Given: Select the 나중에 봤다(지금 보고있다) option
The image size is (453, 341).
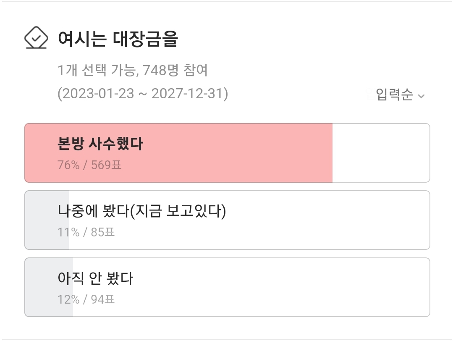Looking at the screenshot, I should point(228,220).
